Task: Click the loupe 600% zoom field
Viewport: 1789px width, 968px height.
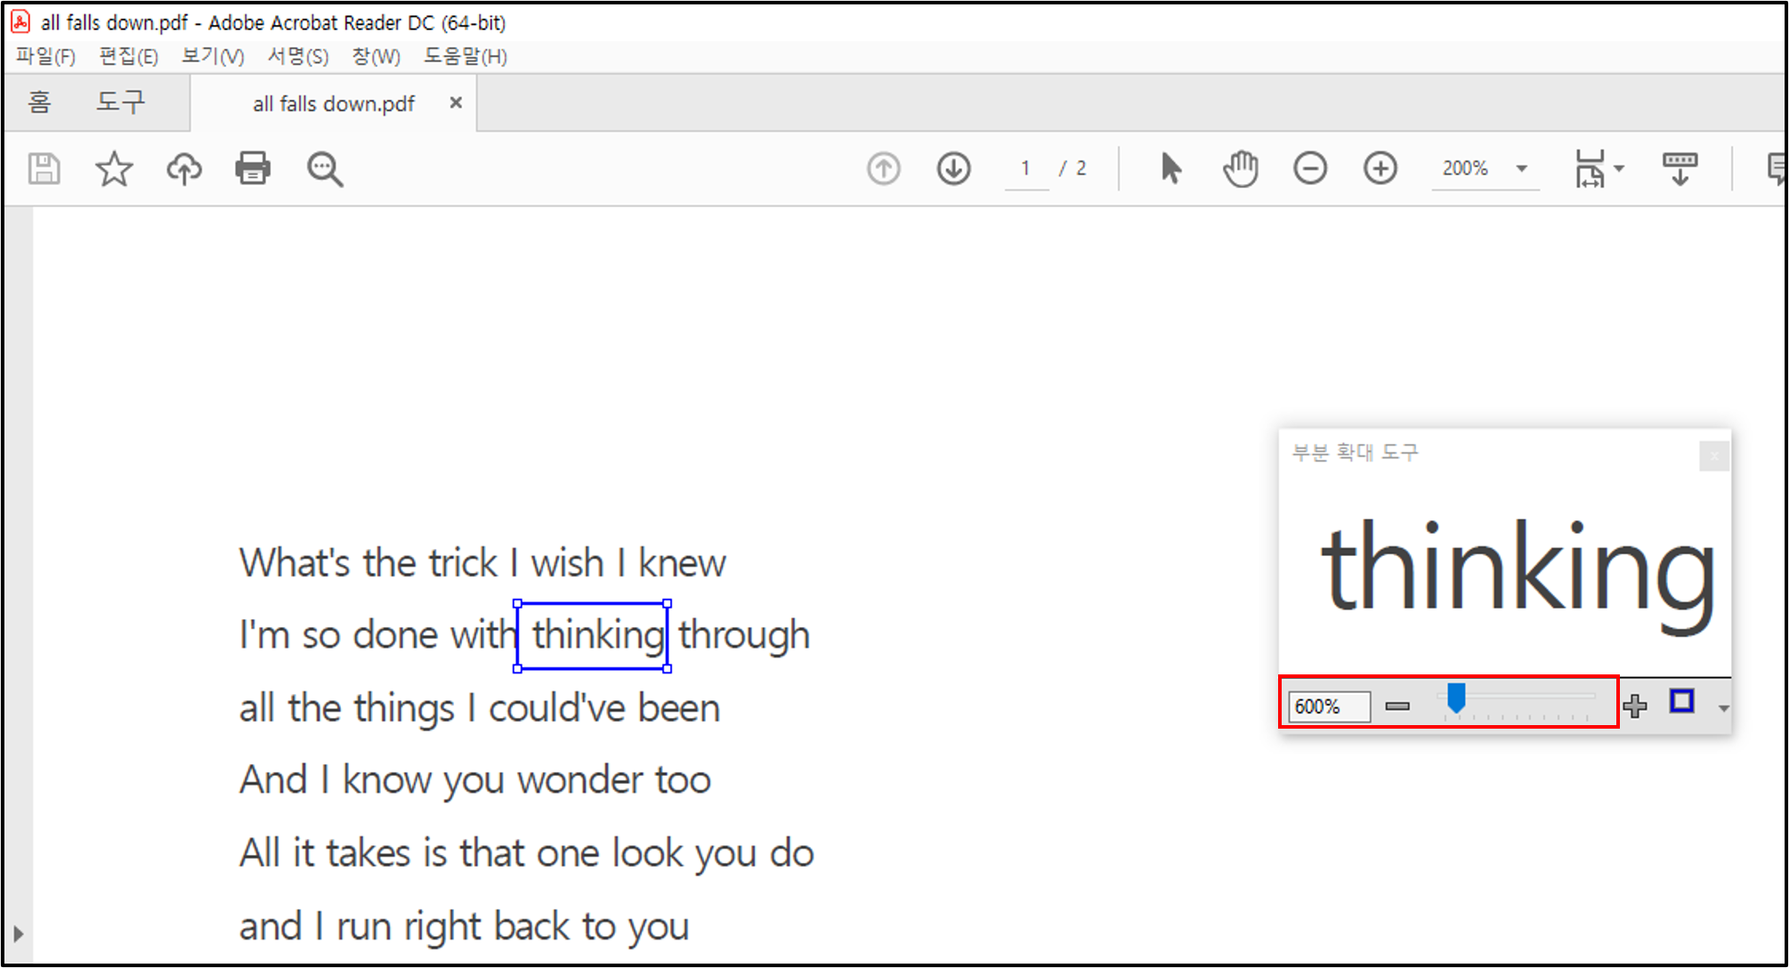Action: (x=1328, y=706)
